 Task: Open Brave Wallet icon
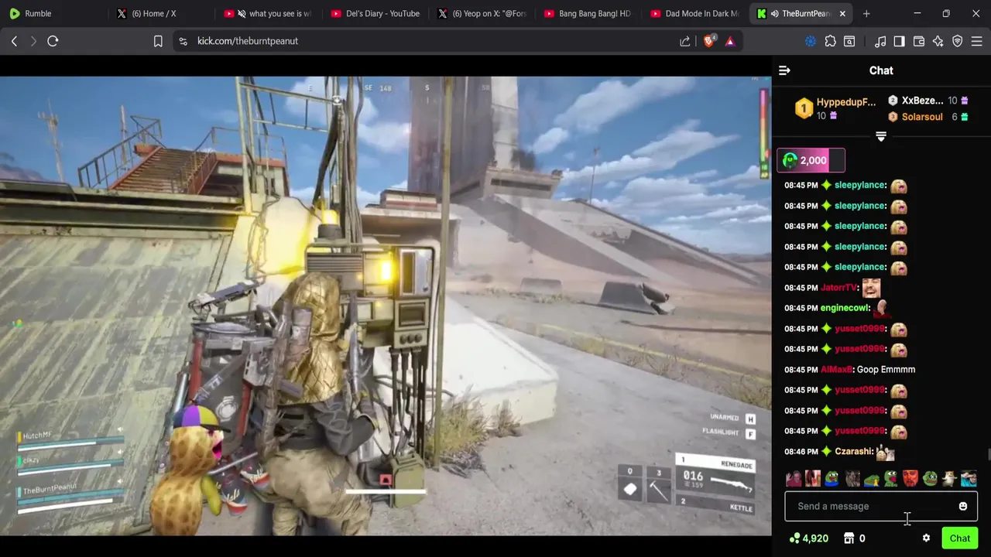tap(919, 41)
